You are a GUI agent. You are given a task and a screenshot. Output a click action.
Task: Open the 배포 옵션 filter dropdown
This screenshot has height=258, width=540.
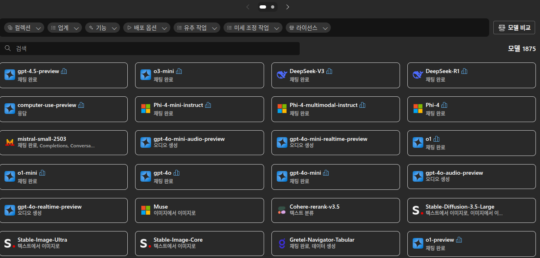pos(147,28)
